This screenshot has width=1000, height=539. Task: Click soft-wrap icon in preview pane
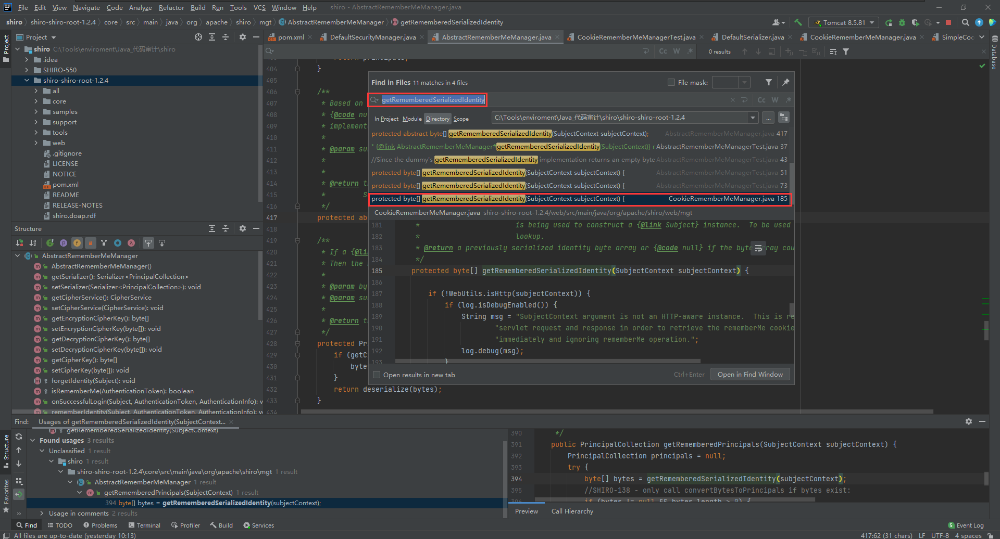(x=758, y=248)
